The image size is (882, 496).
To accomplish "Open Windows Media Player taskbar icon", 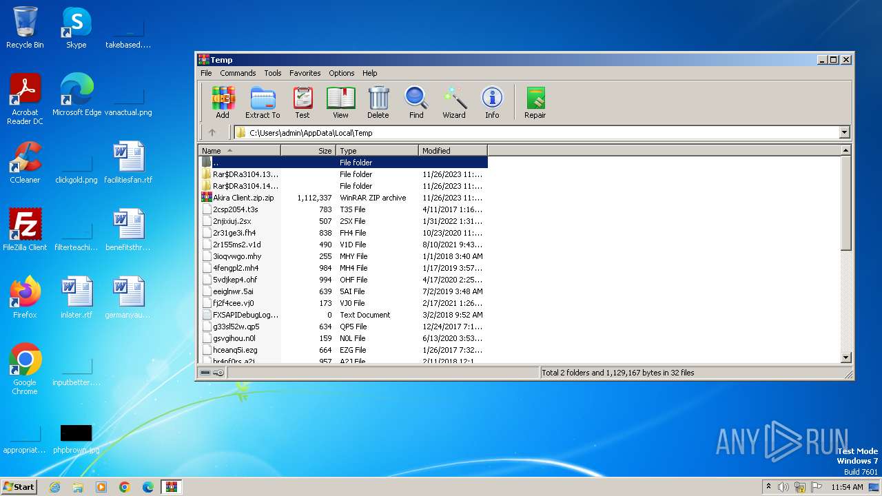I will 101,487.
